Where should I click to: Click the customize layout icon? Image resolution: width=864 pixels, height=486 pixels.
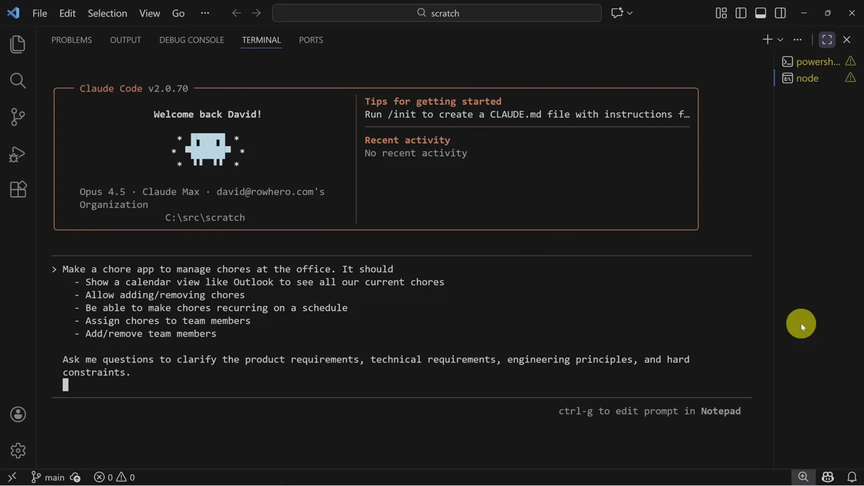(721, 13)
